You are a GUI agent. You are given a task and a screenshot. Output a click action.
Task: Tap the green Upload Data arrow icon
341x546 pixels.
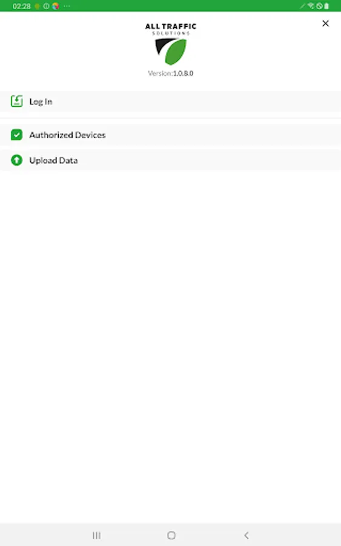[17, 160]
